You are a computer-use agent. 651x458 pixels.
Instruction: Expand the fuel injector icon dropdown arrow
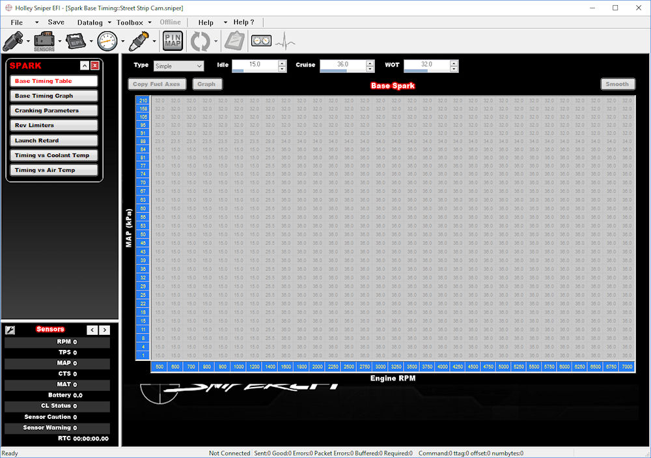pos(28,41)
